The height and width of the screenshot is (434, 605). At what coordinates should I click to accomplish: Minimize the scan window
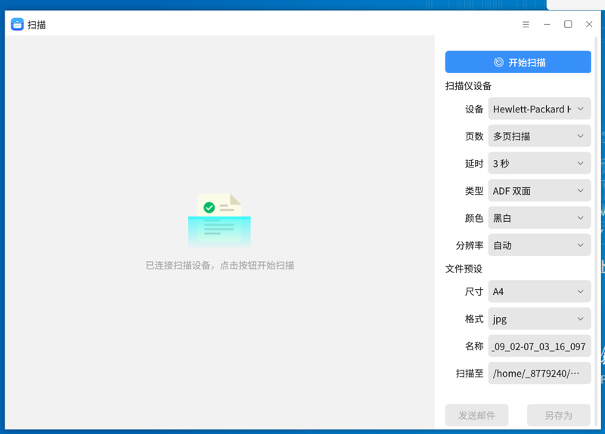(x=547, y=24)
